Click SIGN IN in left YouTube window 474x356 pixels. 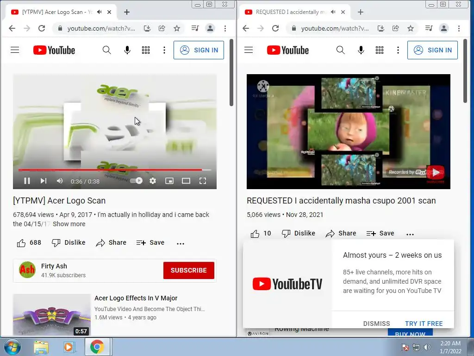point(199,50)
